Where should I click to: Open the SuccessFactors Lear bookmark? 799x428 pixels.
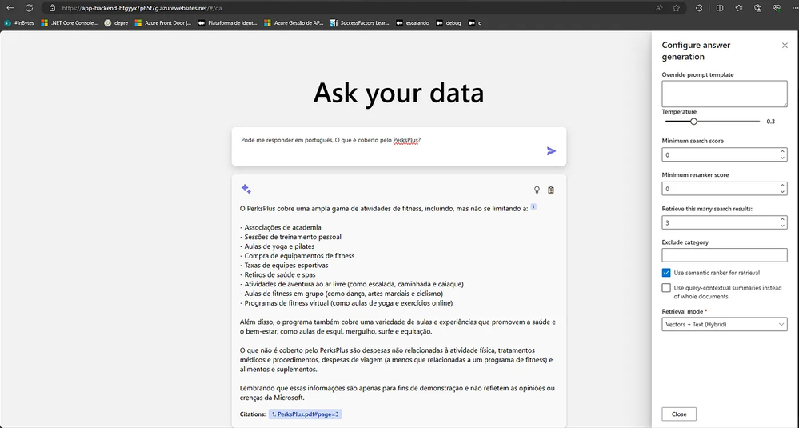tap(360, 23)
